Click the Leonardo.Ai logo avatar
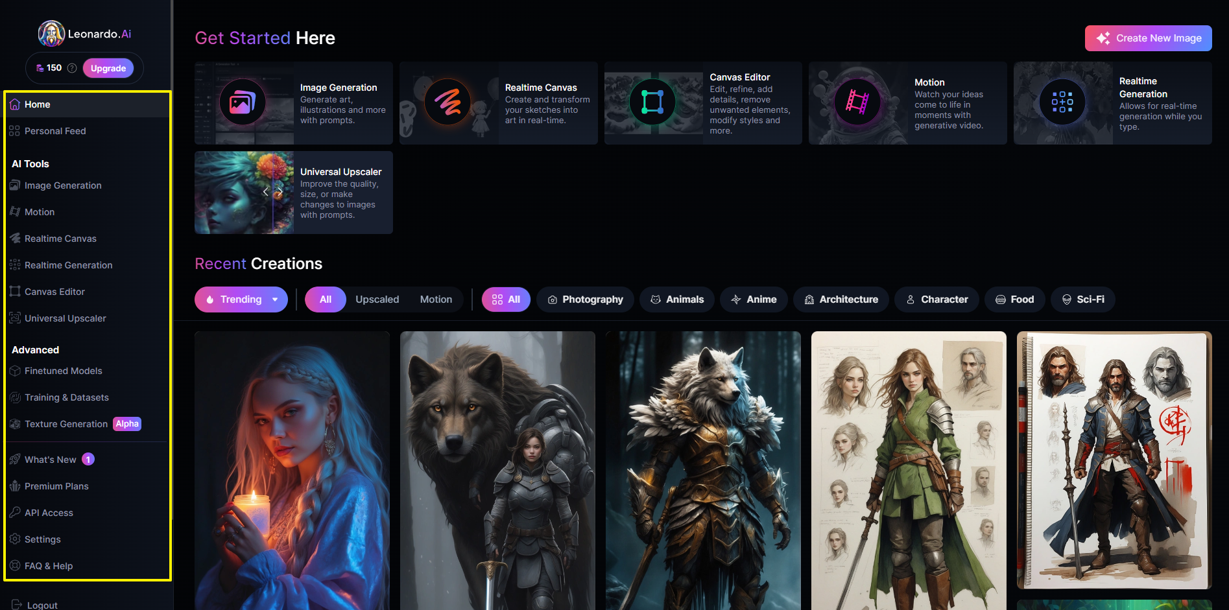The height and width of the screenshot is (610, 1229). (51, 34)
